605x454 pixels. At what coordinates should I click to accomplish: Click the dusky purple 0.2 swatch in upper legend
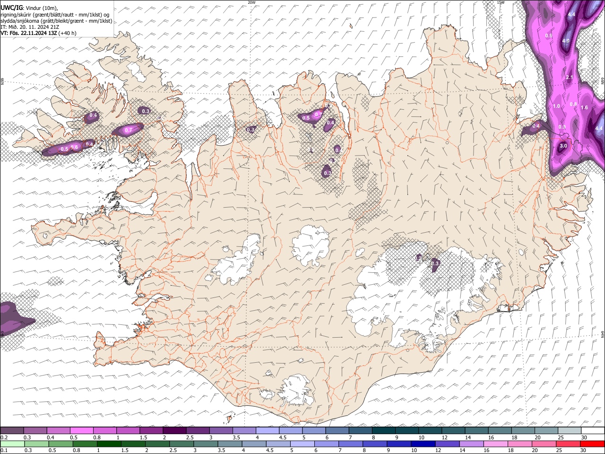pyautogui.click(x=12, y=431)
